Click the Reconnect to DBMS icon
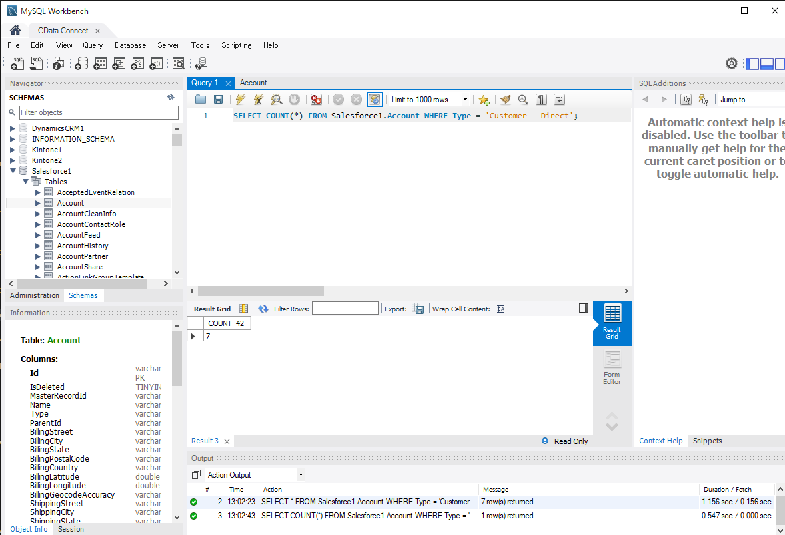The width and height of the screenshot is (785, 535). click(x=201, y=63)
